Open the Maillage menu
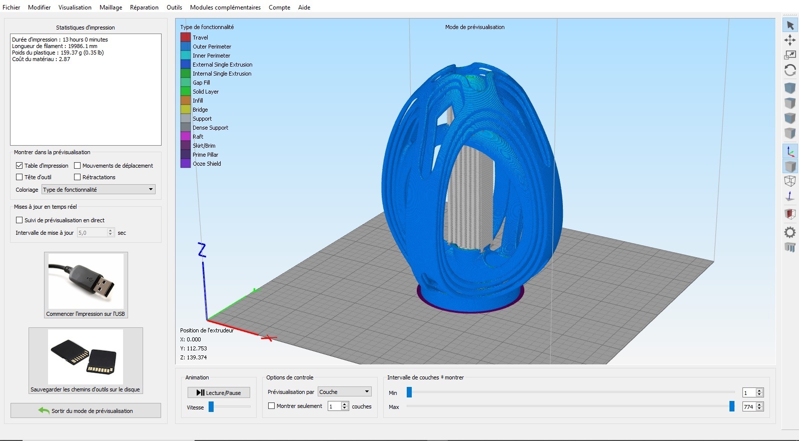This screenshot has width=799, height=441. (x=111, y=8)
